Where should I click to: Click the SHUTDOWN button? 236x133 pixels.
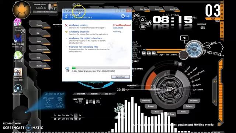pos(81,93)
